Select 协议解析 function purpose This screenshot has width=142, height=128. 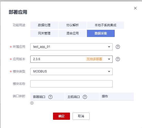pyautogui.click(x=73, y=25)
